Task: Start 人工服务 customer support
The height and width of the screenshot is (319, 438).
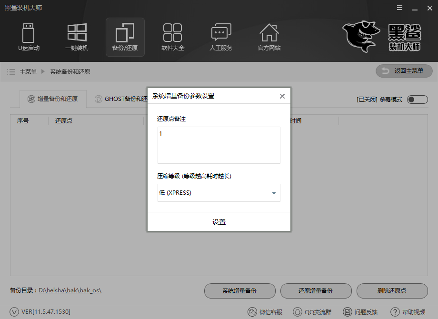Action: tap(220, 37)
